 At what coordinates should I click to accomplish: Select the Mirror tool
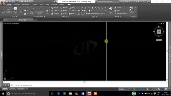[64, 11]
